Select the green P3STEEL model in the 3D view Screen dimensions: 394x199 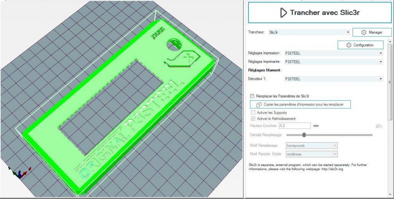click(118, 105)
